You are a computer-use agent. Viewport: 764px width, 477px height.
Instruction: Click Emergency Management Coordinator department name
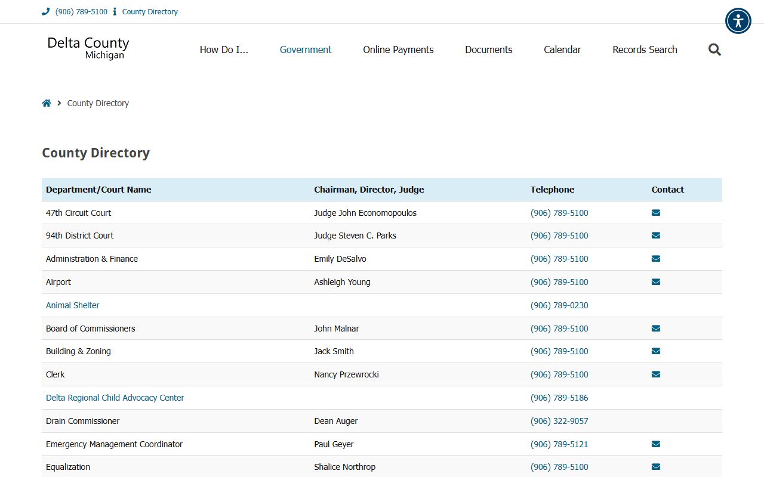click(x=114, y=444)
